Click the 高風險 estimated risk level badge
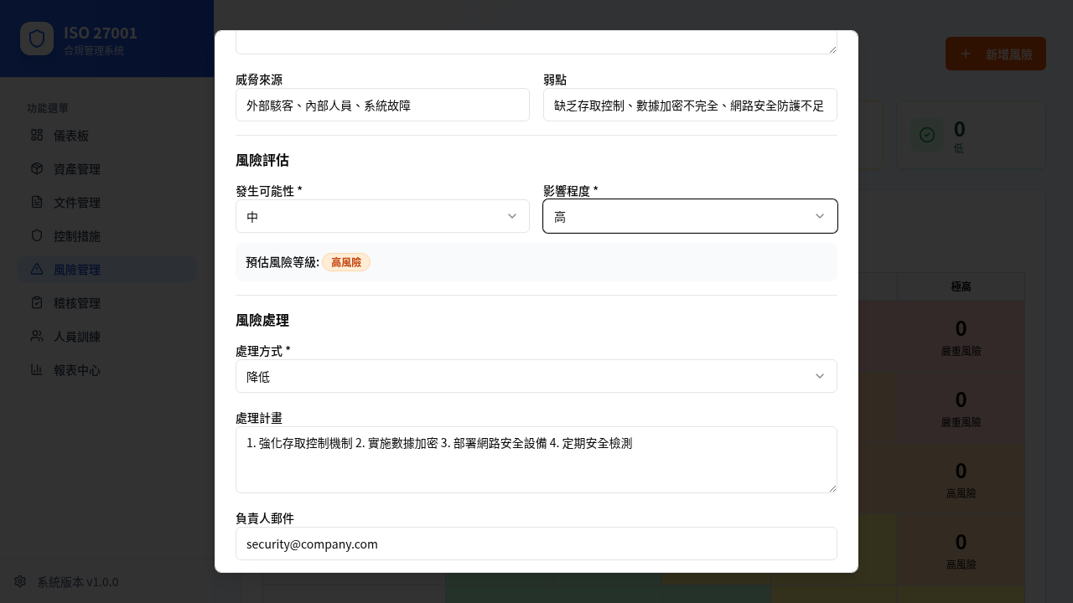Screen dimensions: 1073x603 (x=346, y=262)
